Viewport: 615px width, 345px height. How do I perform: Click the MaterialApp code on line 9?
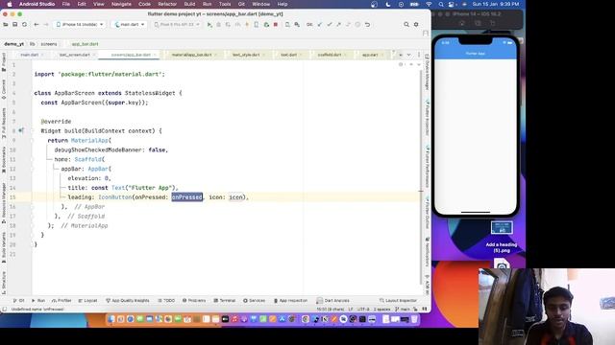point(89,141)
